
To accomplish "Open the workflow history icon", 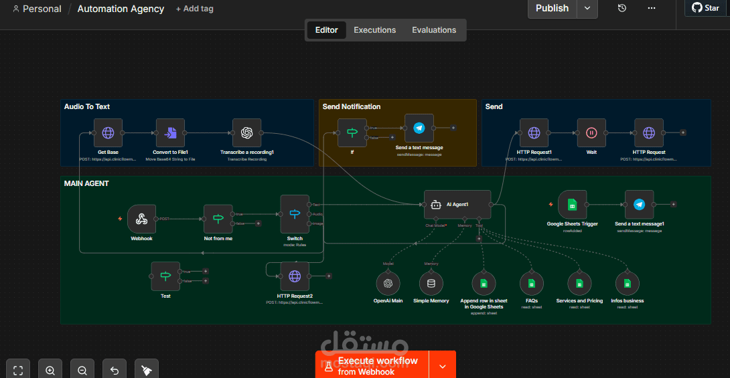I will [x=622, y=8].
